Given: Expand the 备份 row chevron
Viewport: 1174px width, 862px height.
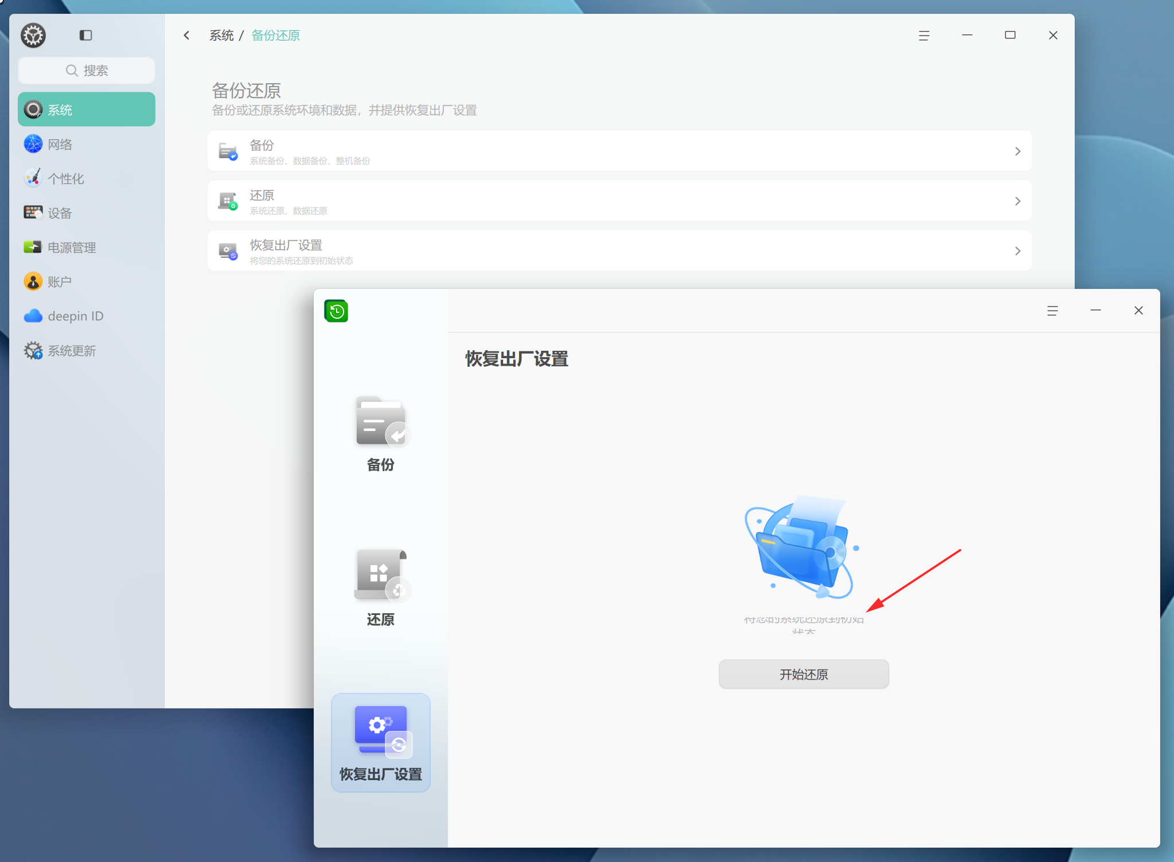Looking at the screenshot, I should (1017, 151).
